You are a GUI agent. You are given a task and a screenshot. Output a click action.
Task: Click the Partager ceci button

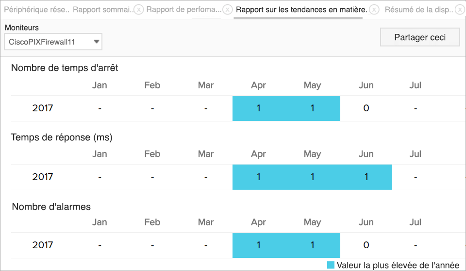pyautogui.click(x=420, y=37)
